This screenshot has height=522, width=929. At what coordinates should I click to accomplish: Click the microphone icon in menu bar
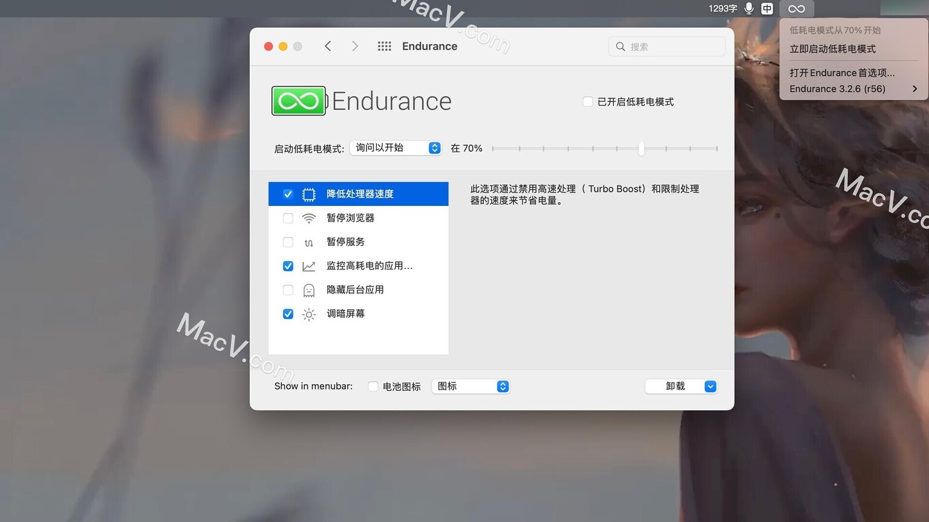[749, 8]
